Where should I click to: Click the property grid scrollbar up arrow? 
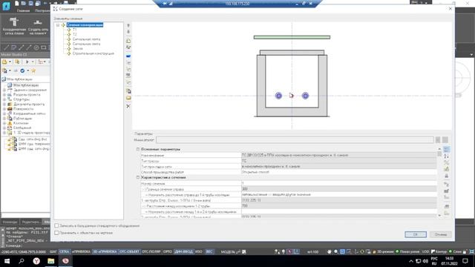click(439, 149)
